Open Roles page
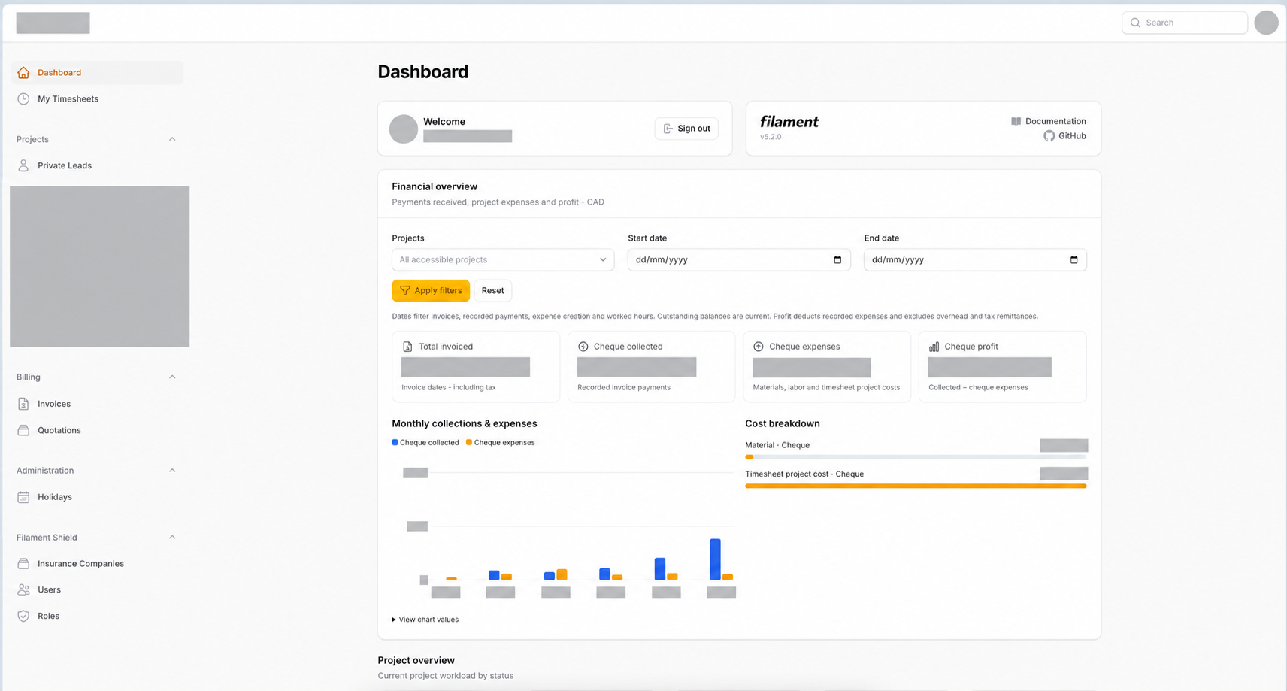This screenshot has width=1287, height=691. click(x=97, y=616)
